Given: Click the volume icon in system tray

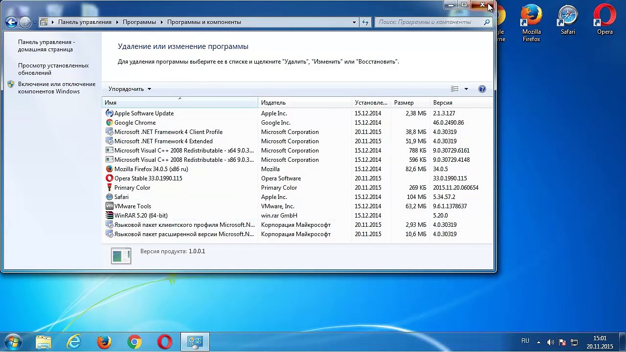Looking at the screenshot, I should click(x=550, y=342).
